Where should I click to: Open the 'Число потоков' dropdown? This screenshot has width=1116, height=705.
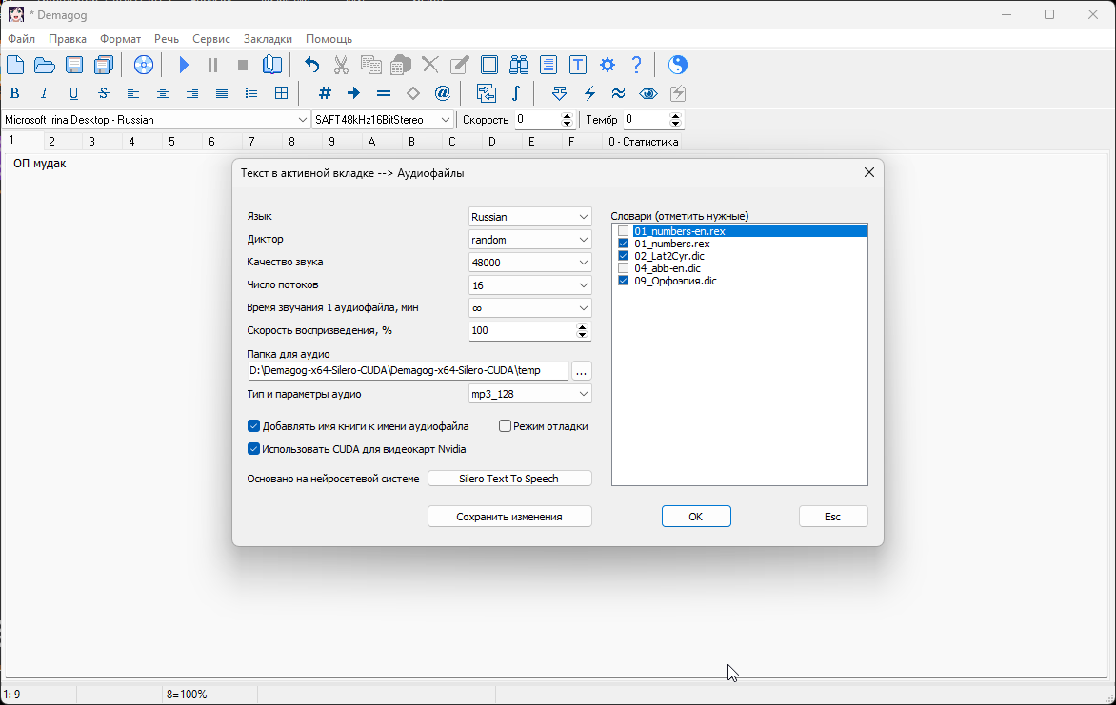(x=529, y=285)
